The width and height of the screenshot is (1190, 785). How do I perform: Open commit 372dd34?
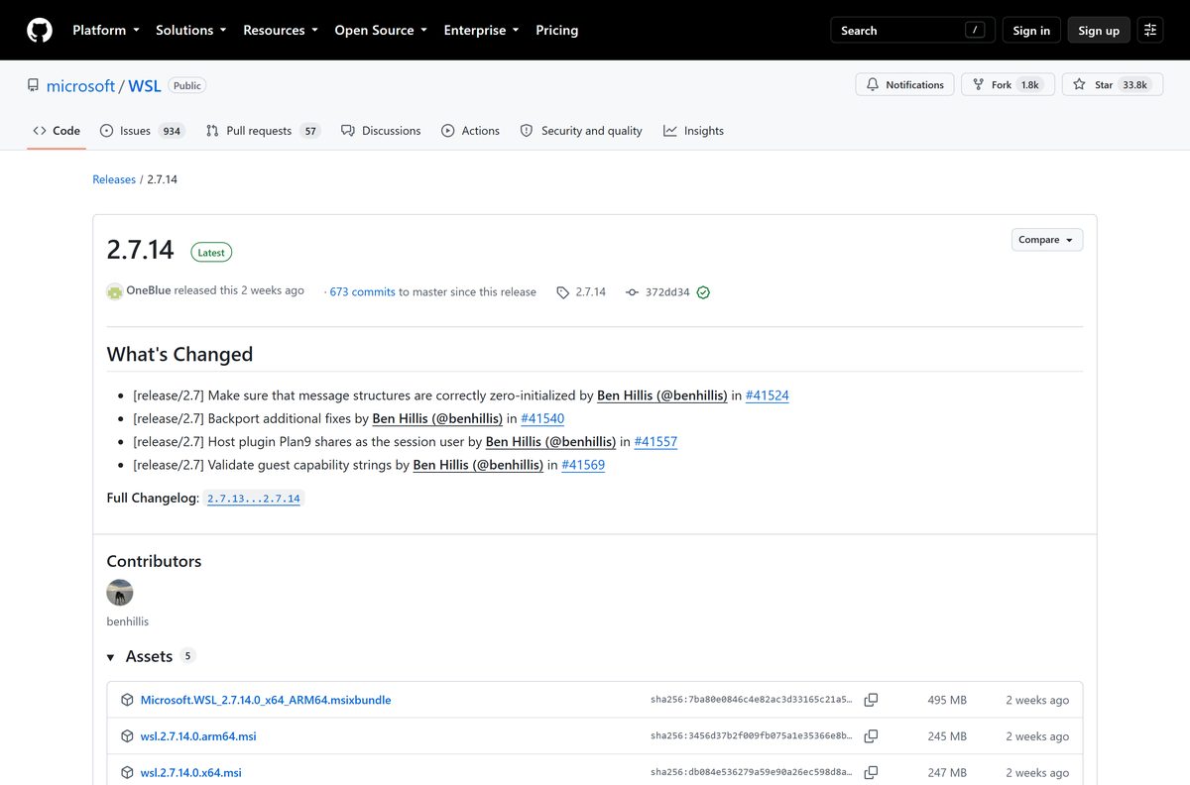click(x=658, y=292)
